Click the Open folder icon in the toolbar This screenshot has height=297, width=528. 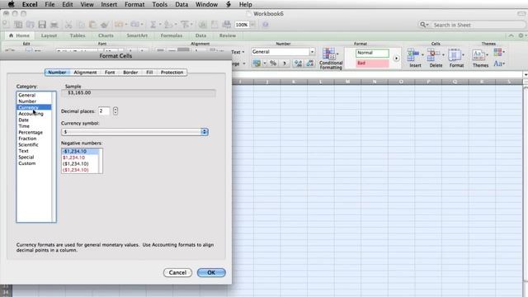coord(31,25)
